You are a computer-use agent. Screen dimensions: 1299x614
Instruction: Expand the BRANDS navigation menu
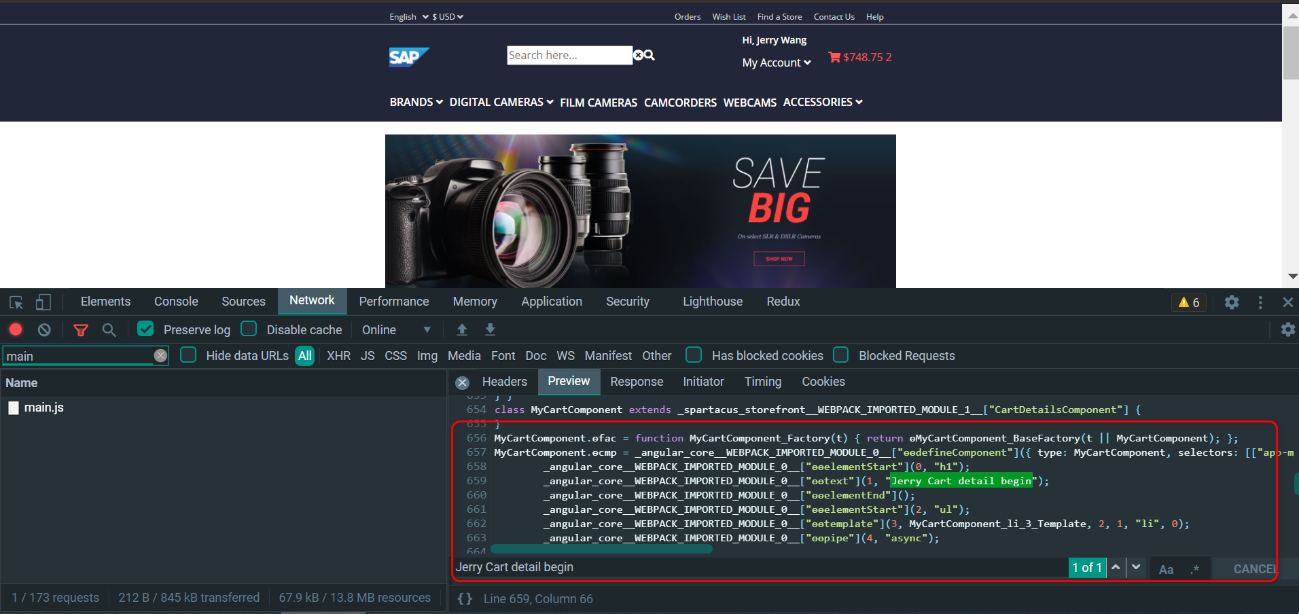point(416,102)
